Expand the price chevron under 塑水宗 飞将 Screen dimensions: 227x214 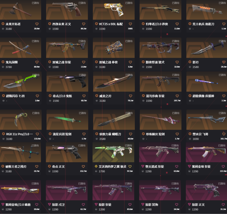(190, 139)
